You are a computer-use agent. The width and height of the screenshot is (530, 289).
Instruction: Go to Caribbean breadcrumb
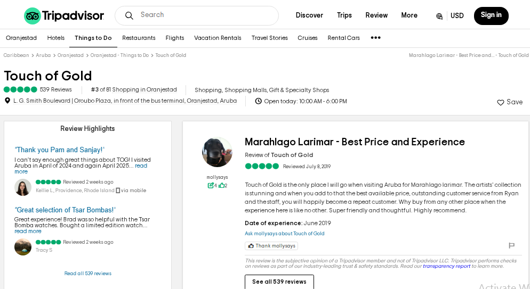coord(16,55)
